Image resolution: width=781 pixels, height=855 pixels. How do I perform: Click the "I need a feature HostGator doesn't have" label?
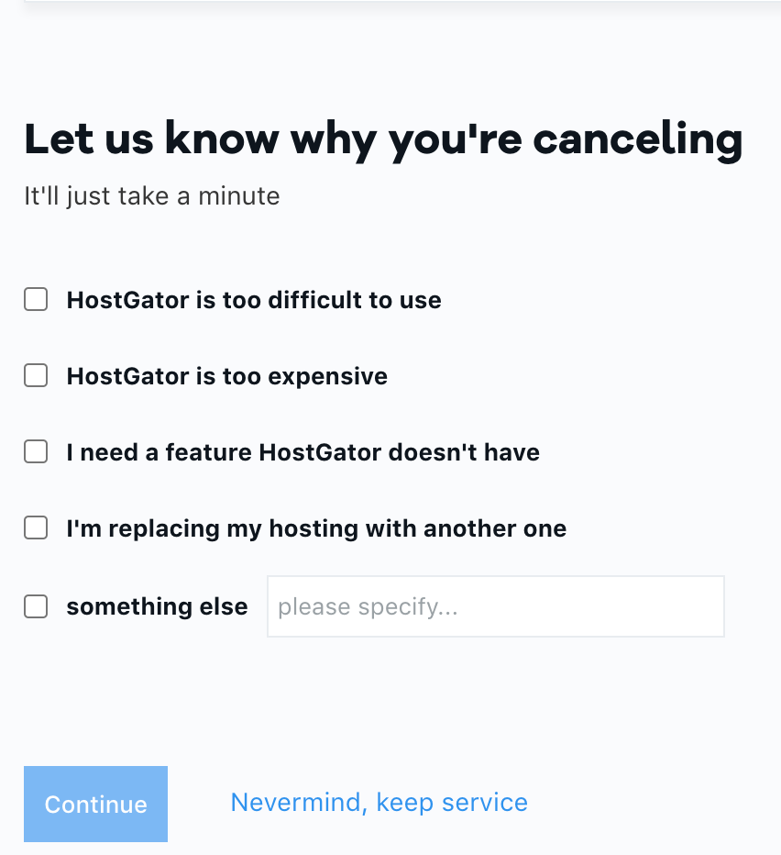tap(302, 452)
